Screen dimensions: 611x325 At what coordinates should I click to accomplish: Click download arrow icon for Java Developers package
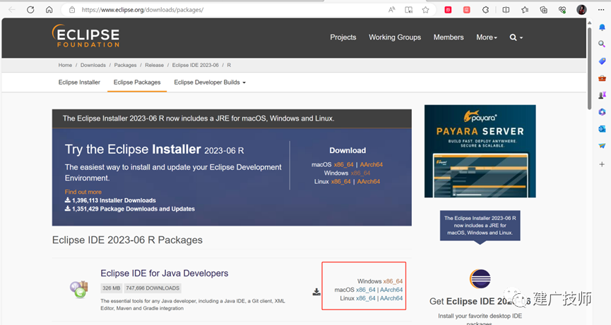pyautogui.click(x=316, y=292)
